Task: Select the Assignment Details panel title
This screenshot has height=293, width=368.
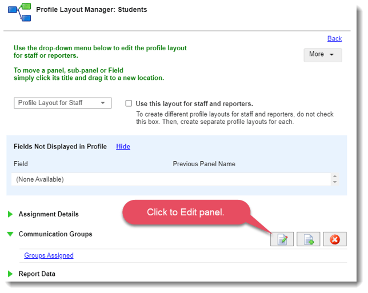Action: tap(49, 214)
